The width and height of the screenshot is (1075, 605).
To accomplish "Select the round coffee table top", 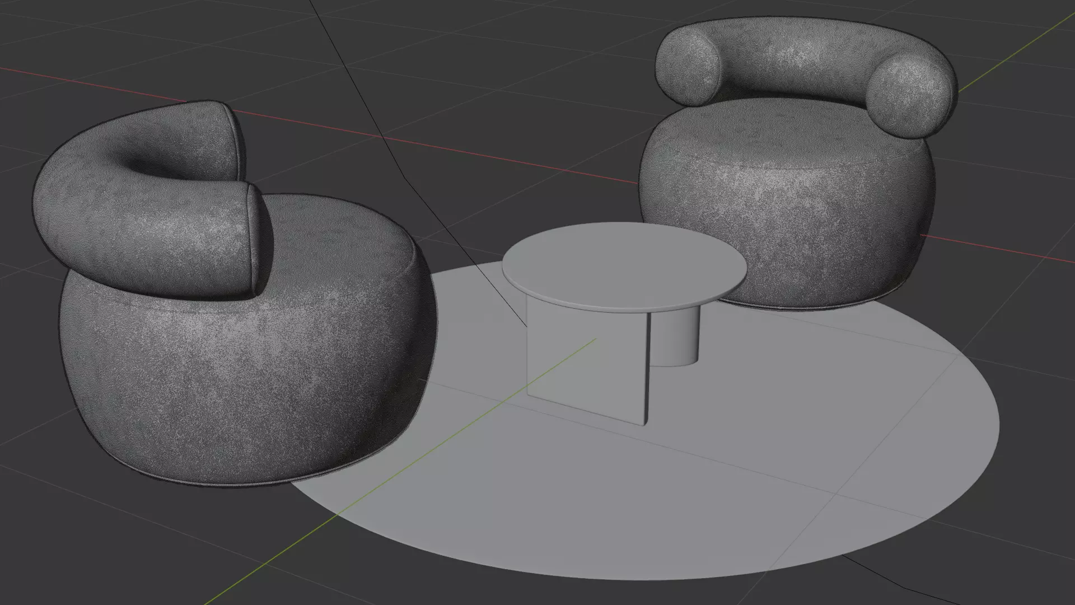I will [624, 266].
